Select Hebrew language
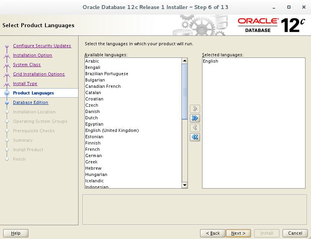The height and width of the screenshot is (239, 311). (133, 168)
